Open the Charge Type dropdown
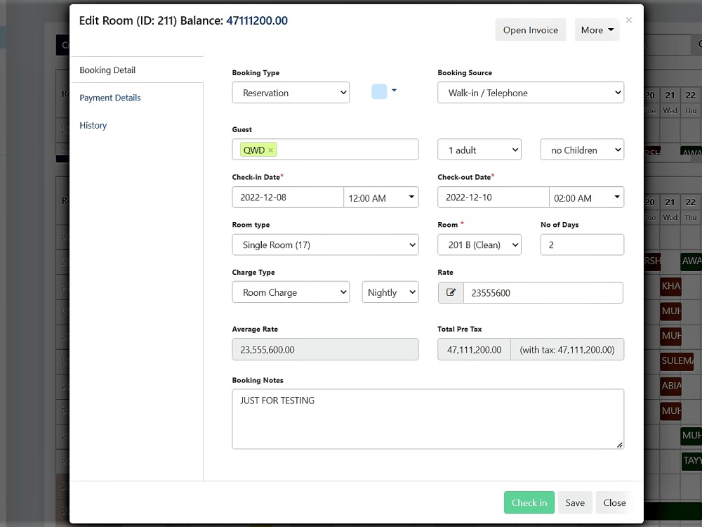The image size is (702, 527). coord(290,292)
